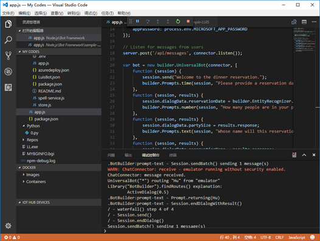Image resolution: width=320 pixels, height=241 pixels.
Task: Open the 文件(F) menu
Action: pyautogui.click(x=9, y=13)
